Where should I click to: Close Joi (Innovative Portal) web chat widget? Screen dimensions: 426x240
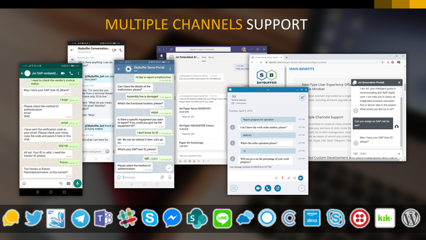pyautogui.click(x=399, y=82)
